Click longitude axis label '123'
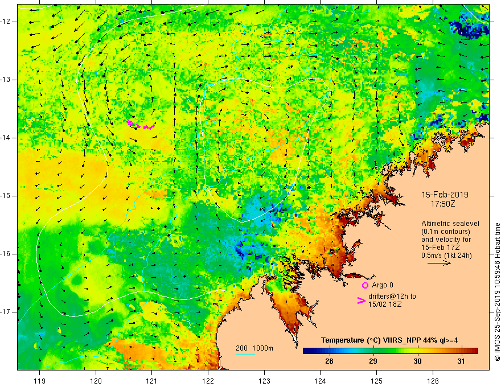This screenshot has width=501, height=387. [x=264, y=381]
